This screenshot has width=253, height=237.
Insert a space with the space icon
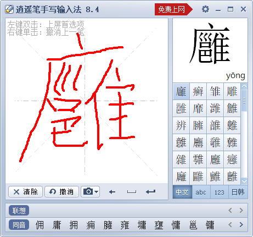click(132, 192)
